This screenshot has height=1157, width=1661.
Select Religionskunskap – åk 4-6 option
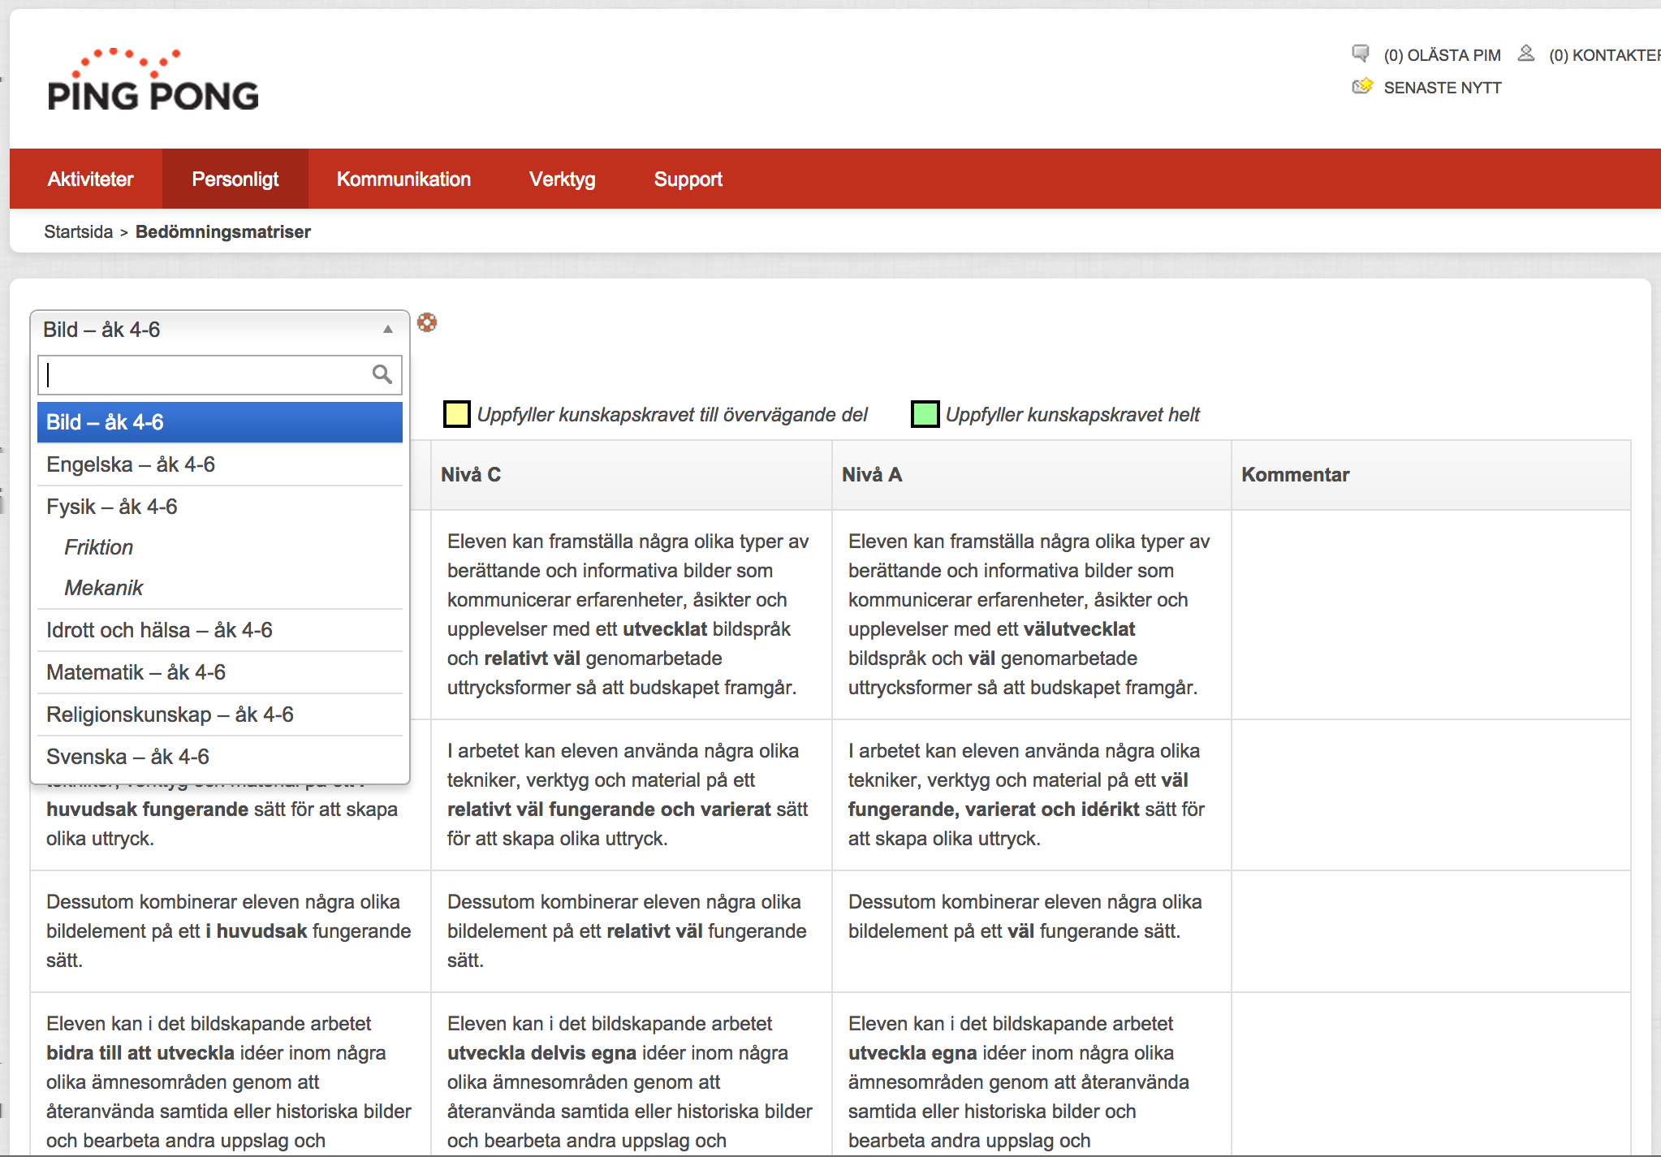click(220, 714)
